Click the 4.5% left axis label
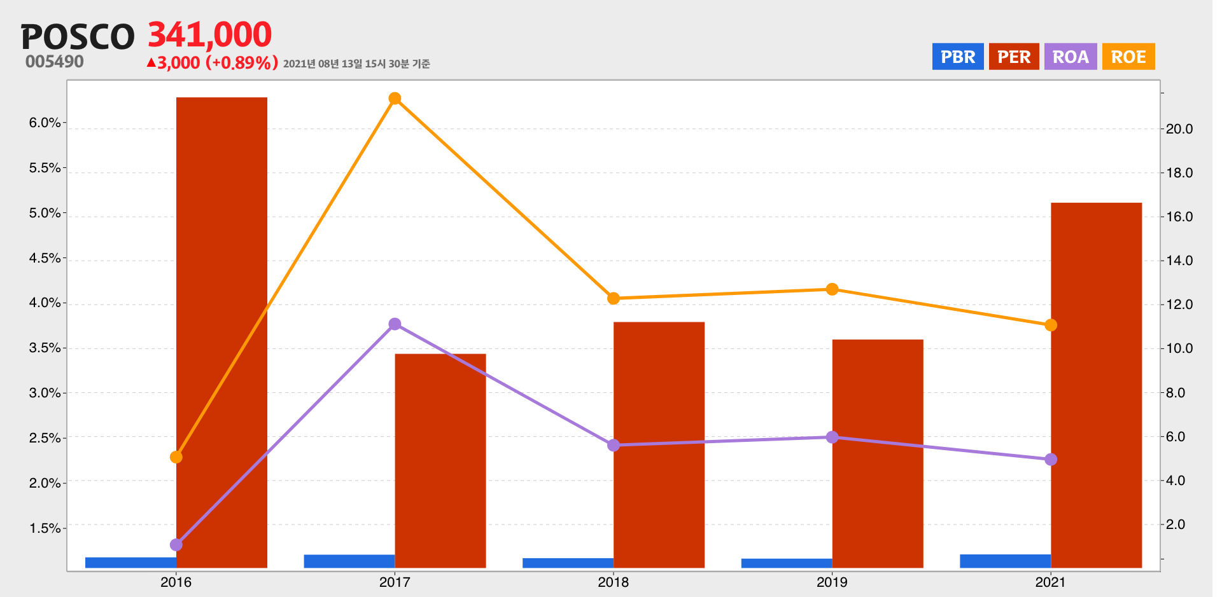 [x=45, y=259]
